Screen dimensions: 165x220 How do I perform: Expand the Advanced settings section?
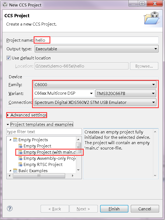pos(27,115)
